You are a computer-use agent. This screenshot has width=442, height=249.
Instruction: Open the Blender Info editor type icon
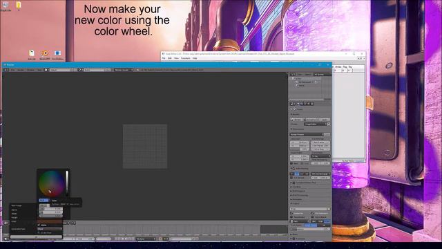point(6,70)
